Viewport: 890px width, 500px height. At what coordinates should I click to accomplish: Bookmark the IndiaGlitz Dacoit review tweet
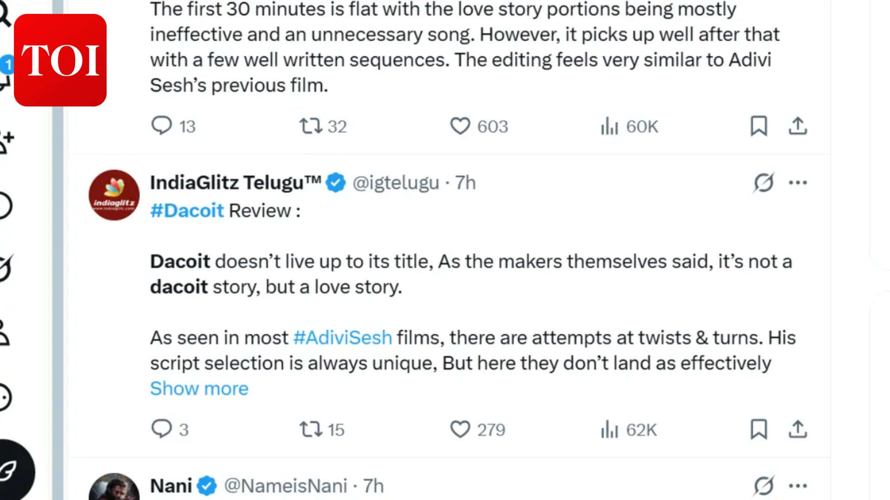pos(759,429)
